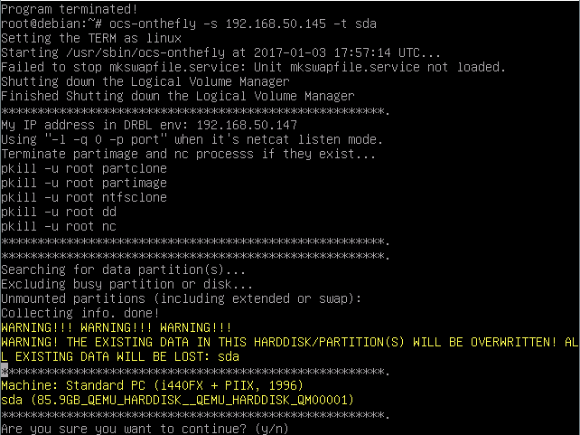Click the netcat listen mode line
This screenshot has width=580, height=435.
(192, 139)
